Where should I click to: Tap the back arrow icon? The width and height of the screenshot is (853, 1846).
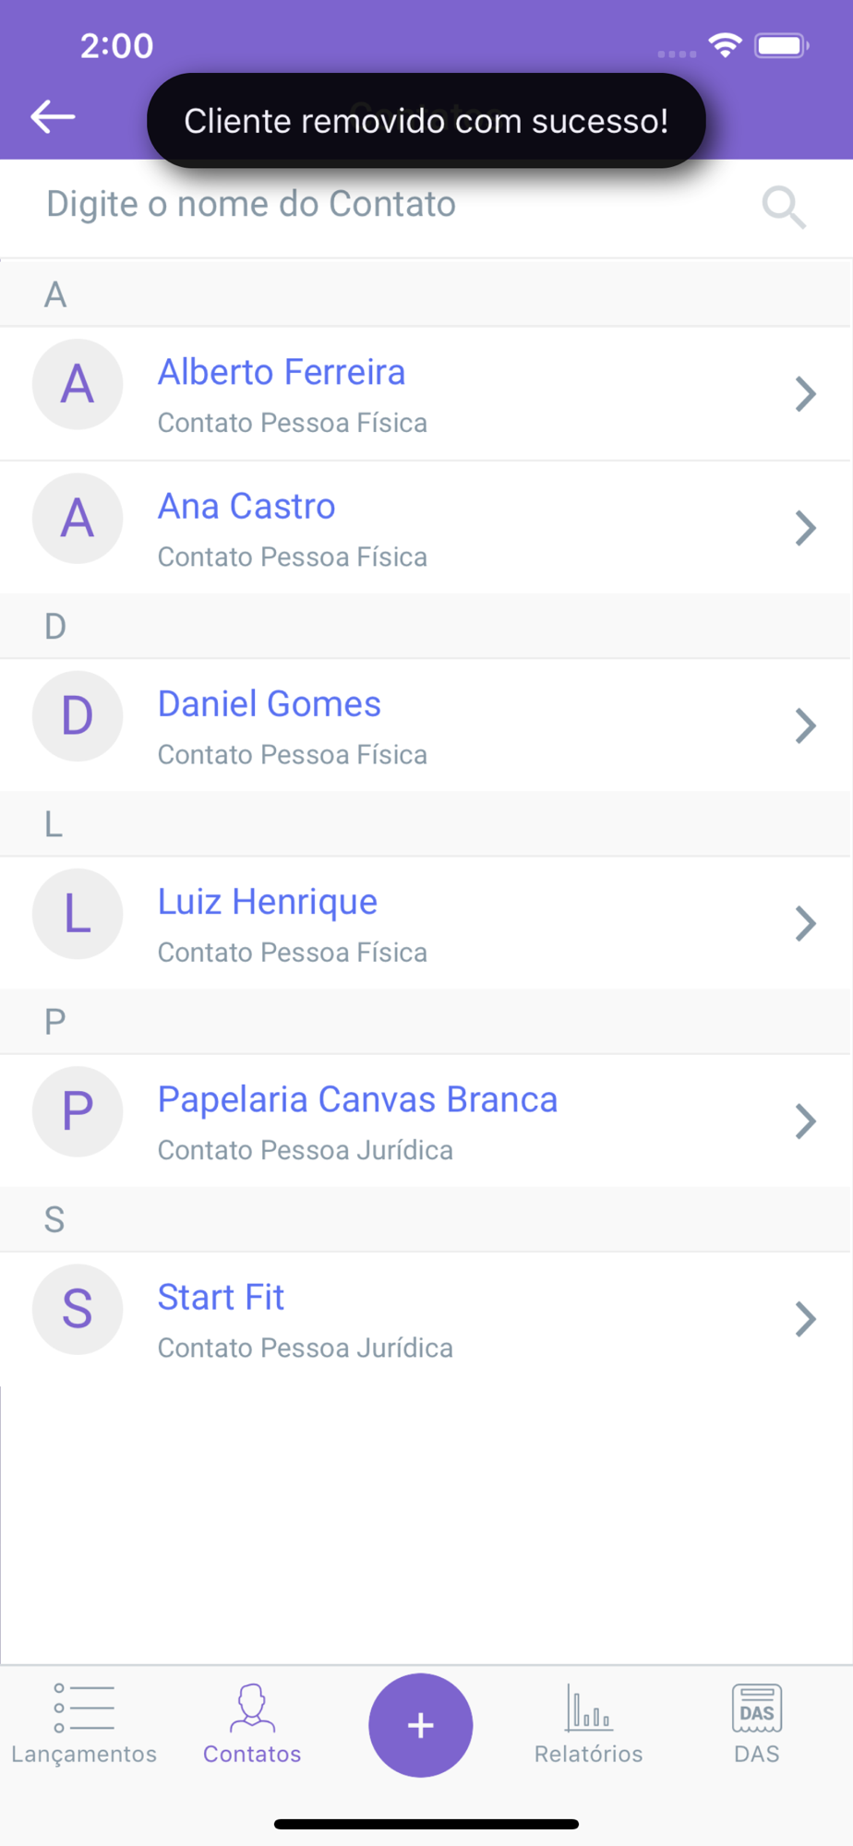coord(53,117)
